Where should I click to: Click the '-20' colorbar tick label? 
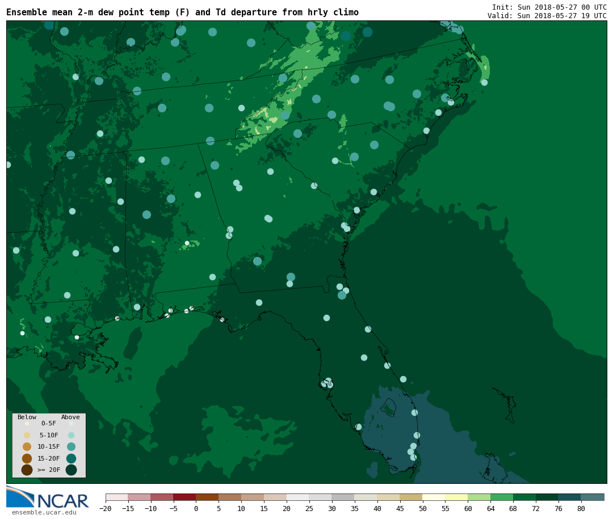(x=106, y=508)
